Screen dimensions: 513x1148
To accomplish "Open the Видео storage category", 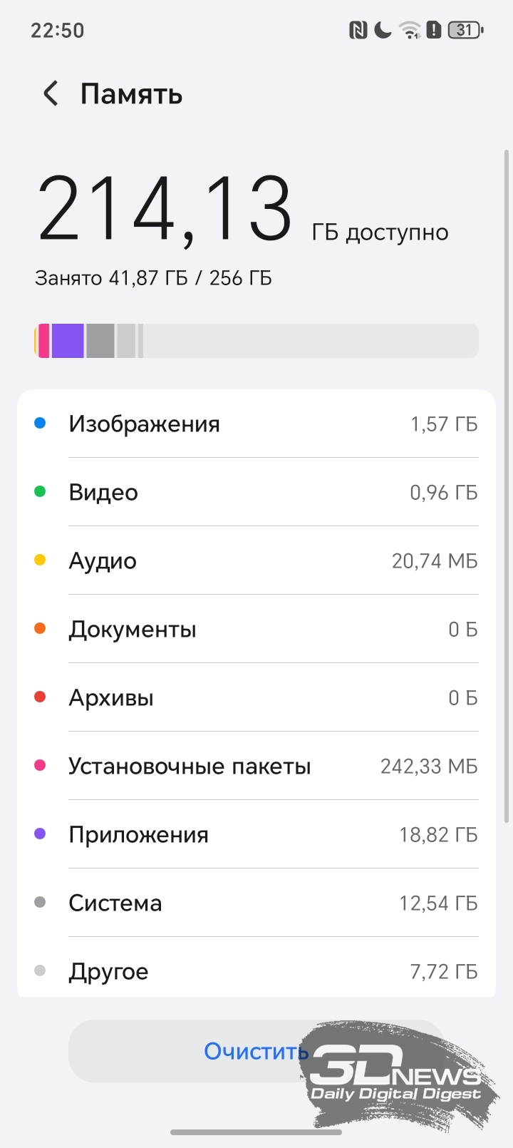I will [x=256, y=493].
